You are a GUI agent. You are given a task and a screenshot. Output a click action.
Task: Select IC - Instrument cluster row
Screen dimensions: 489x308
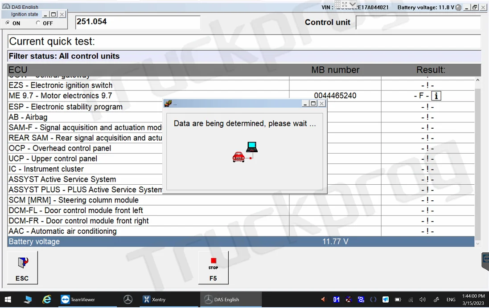click(241, 169)
